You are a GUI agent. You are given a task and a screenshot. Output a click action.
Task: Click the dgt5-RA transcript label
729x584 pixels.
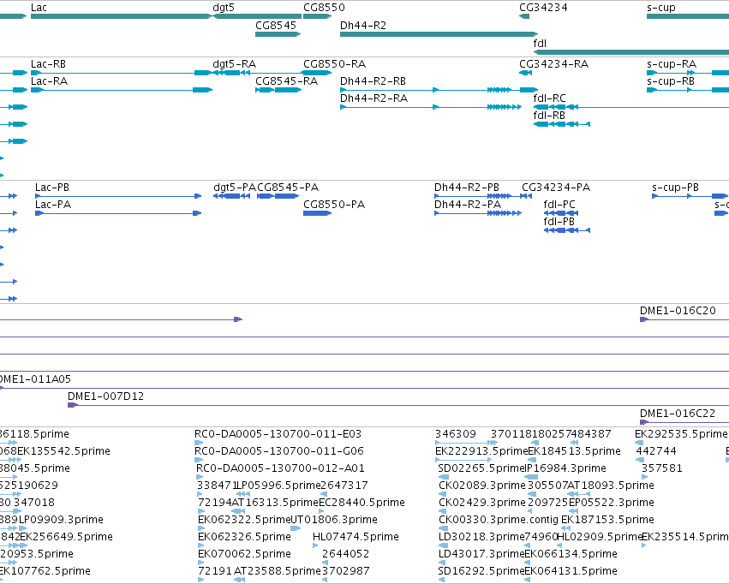(x=235, y=64)
